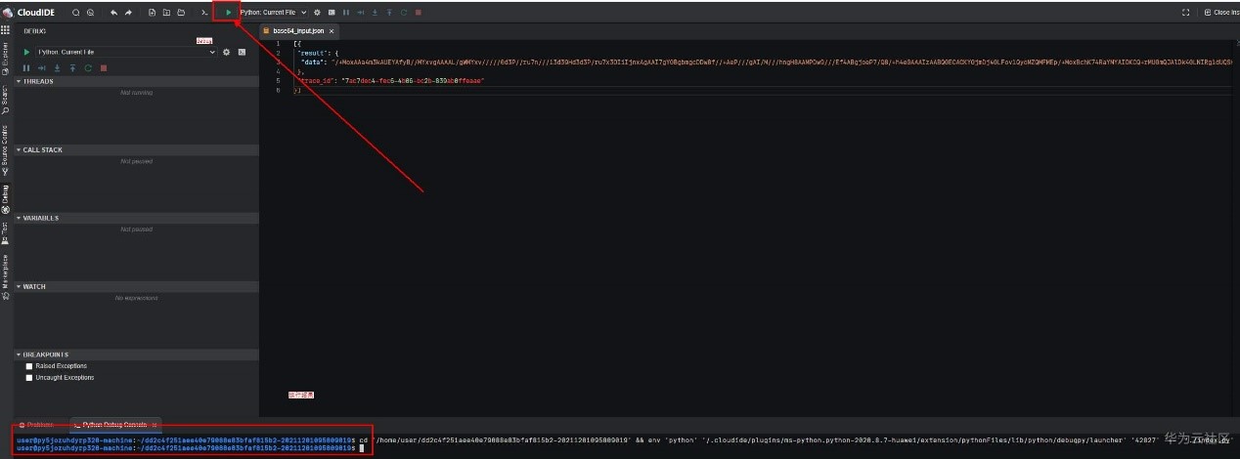Step out in Debug panel controls
1240x459 pixels.
tap(72, 68)
